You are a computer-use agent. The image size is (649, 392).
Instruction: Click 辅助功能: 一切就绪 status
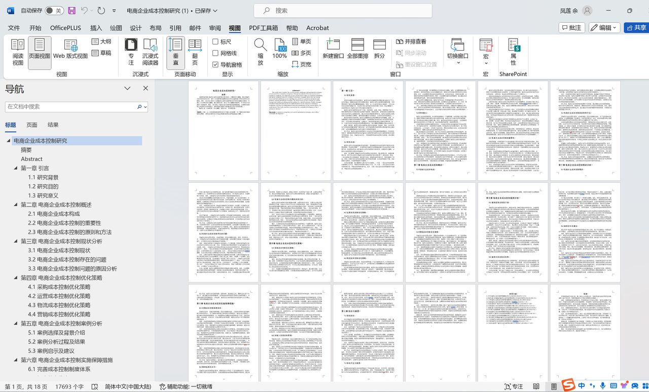click(186, 386)
